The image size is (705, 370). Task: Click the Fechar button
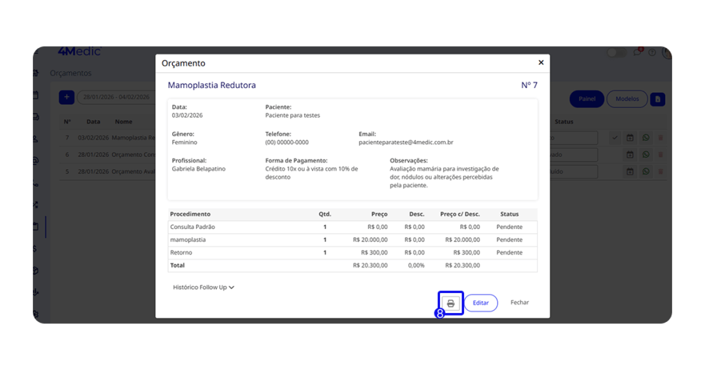[x=520, y=303]
